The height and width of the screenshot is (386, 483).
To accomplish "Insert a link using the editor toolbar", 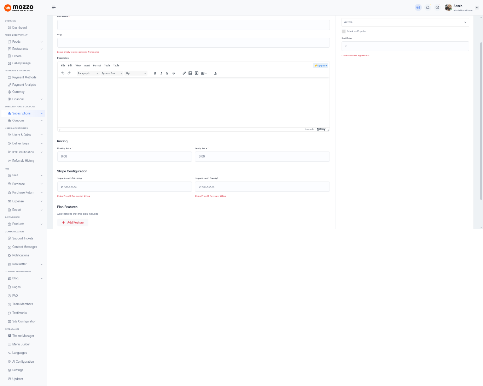I will click(x=184, y=73).
